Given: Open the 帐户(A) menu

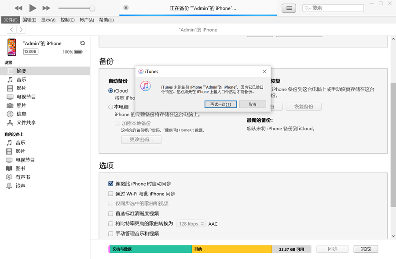Looking at the screenshot, I should pos(87,20).
